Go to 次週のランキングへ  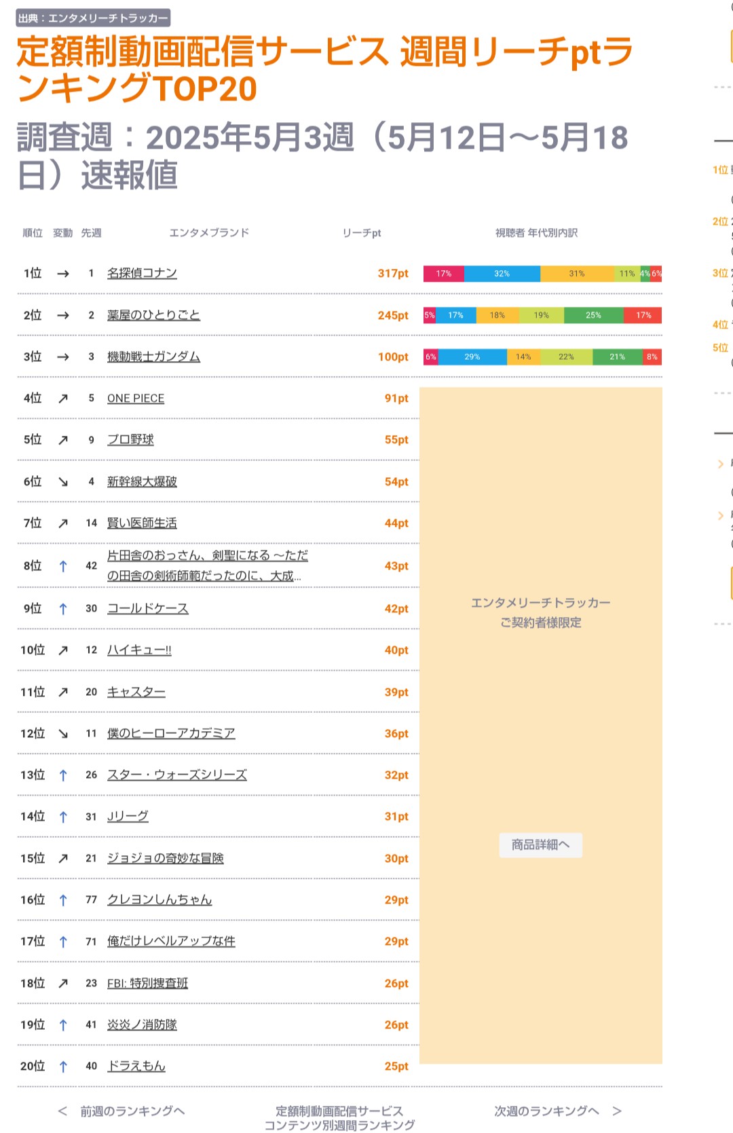[x=546, y=1111]
